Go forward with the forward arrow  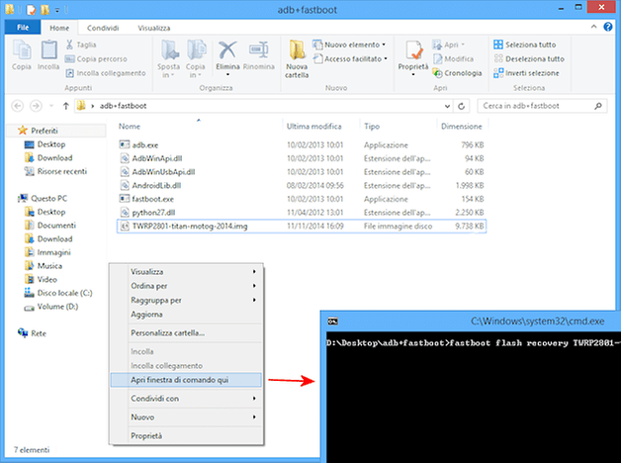[x=36, y=106]
